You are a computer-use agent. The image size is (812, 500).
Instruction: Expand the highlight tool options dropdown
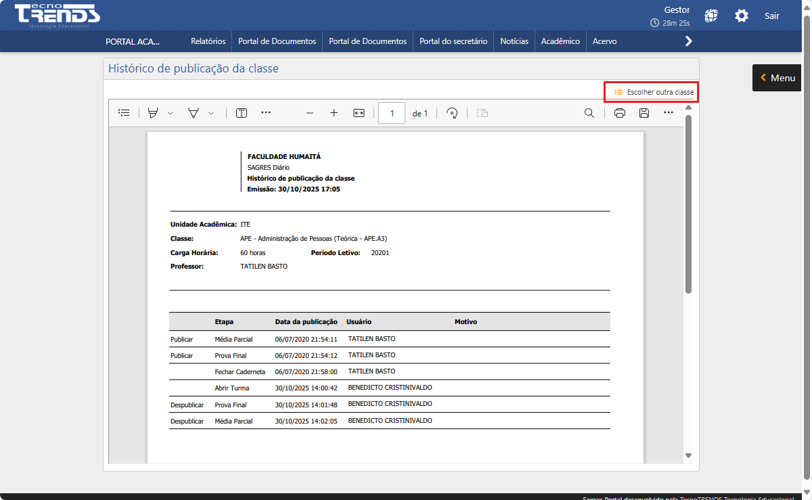[x=171, y=113]
